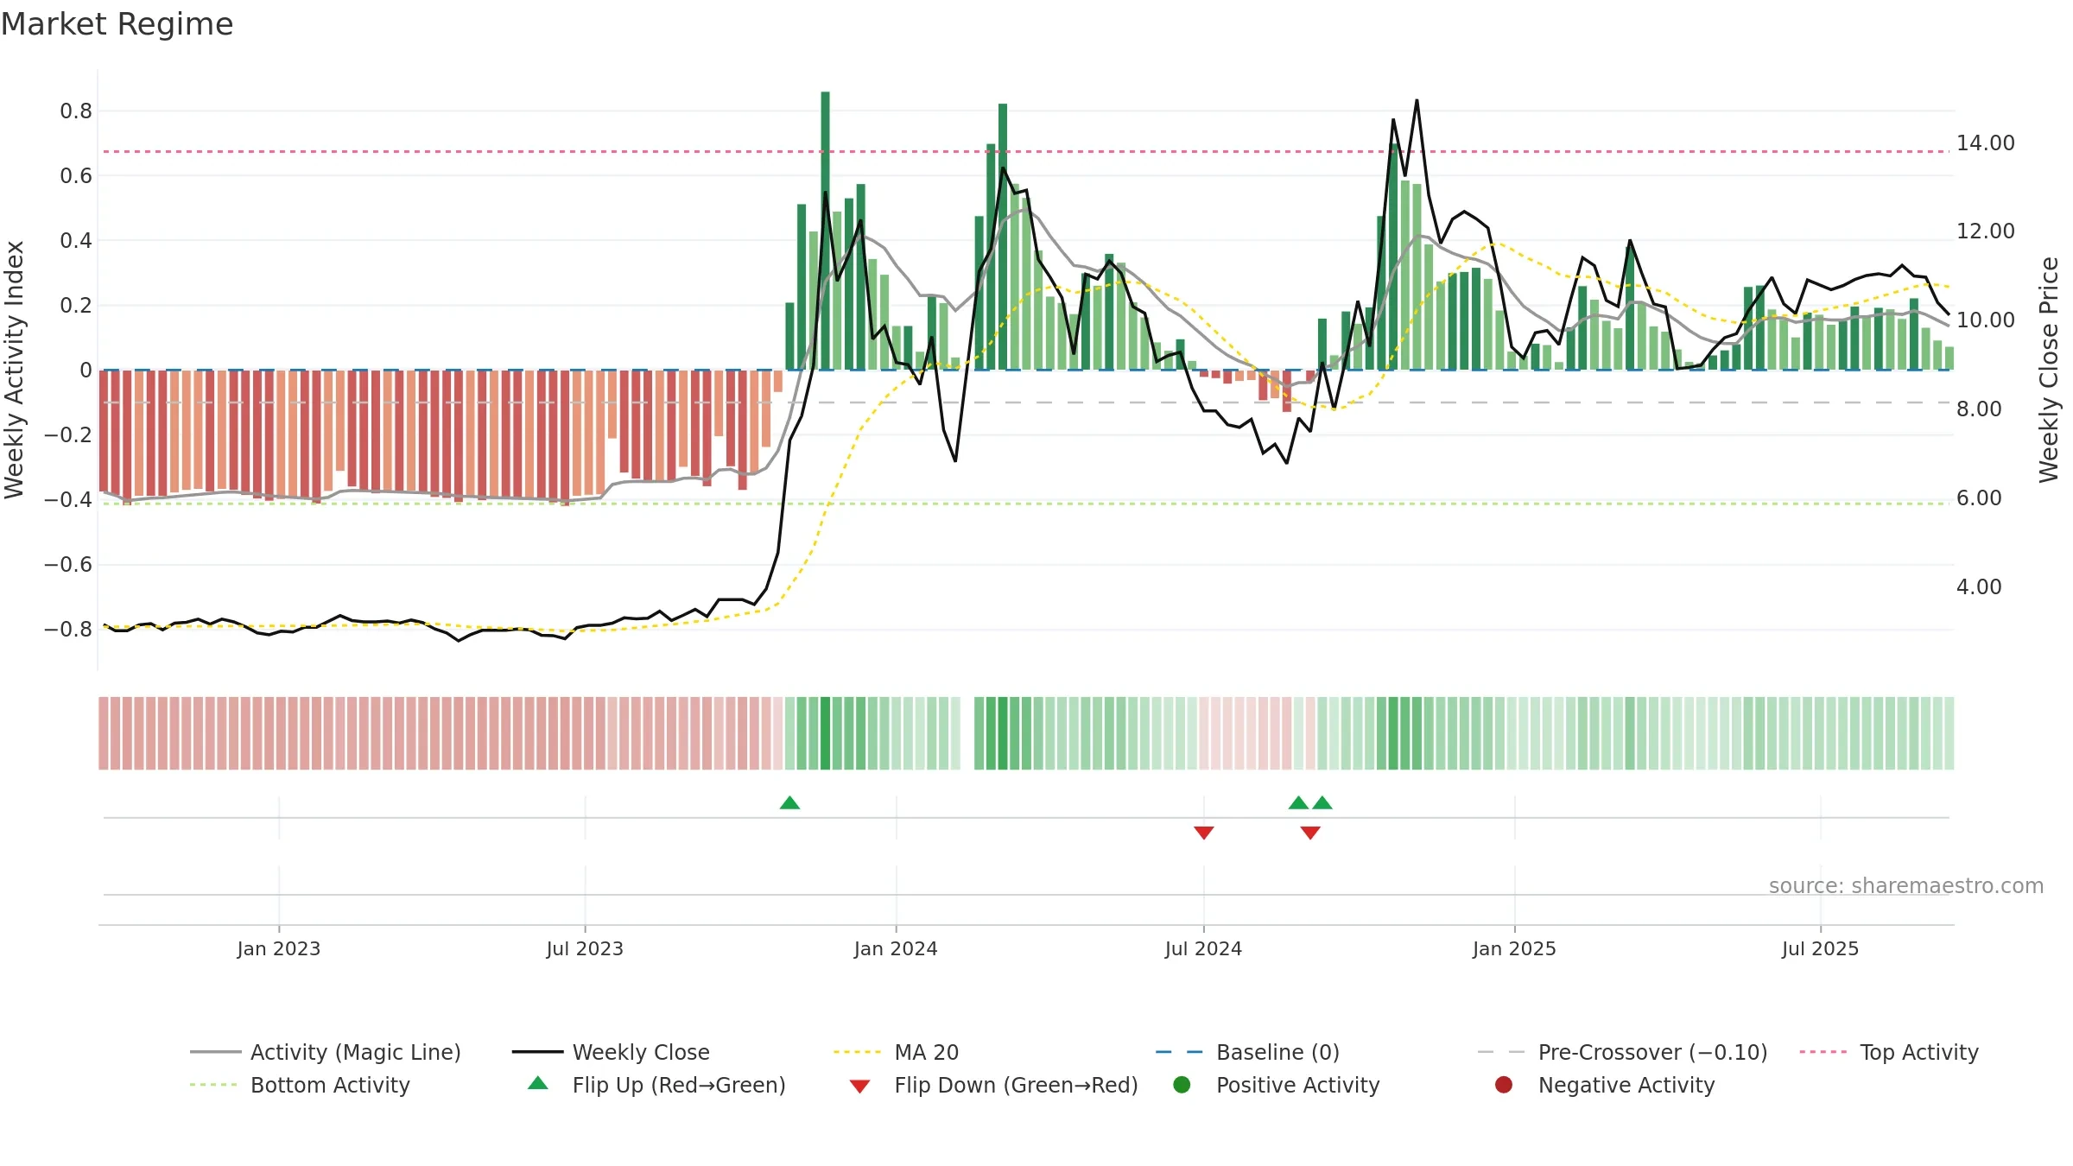
Task: Toggle Pre-Crossover (−0.10) legend entry
Action: tap(1622, 1052)
